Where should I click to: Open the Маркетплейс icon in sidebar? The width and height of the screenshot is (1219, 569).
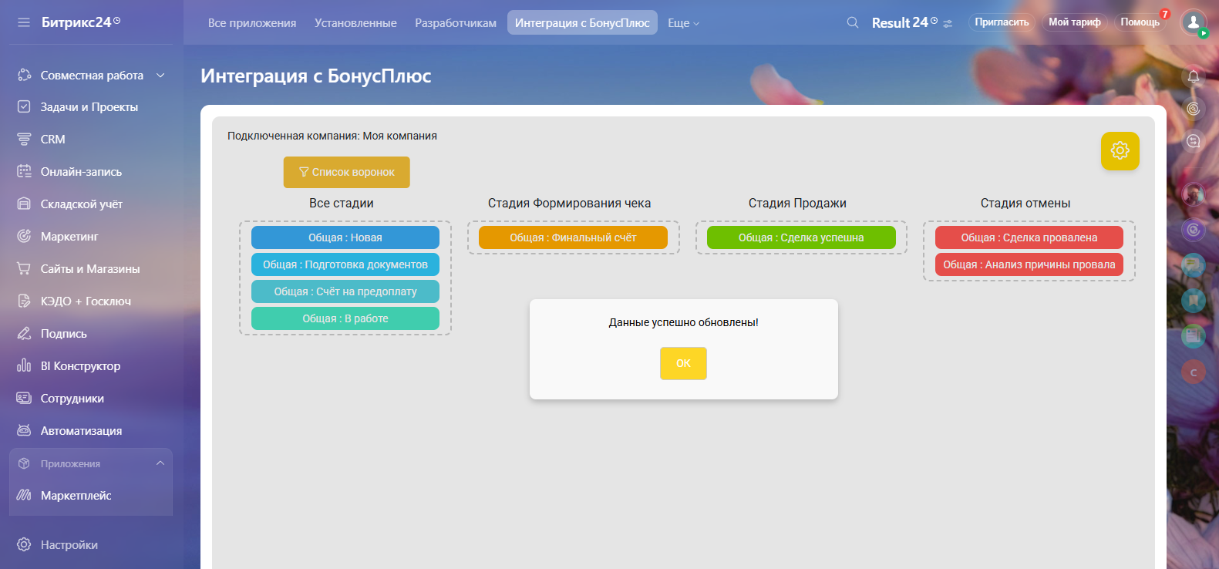[24, 495]
